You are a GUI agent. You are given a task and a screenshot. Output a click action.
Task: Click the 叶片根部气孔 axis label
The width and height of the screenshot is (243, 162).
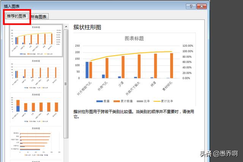coord(84,88)
